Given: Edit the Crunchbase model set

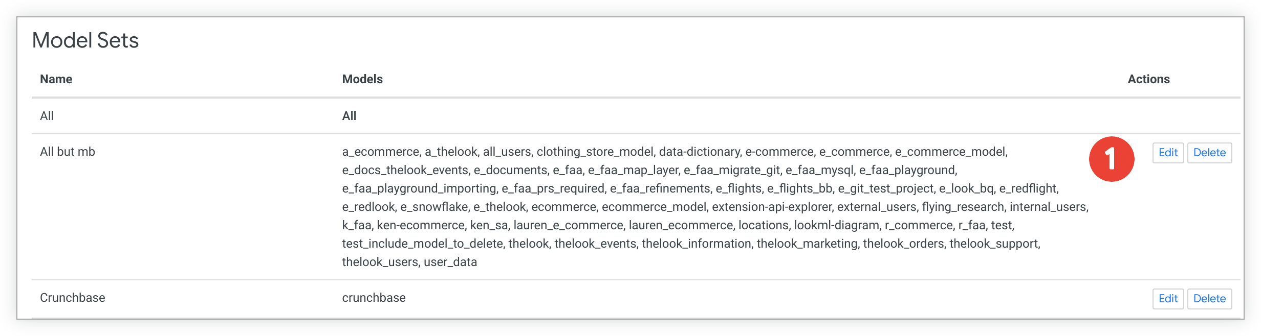Looking at the screenshot, I should point(1168,299).
